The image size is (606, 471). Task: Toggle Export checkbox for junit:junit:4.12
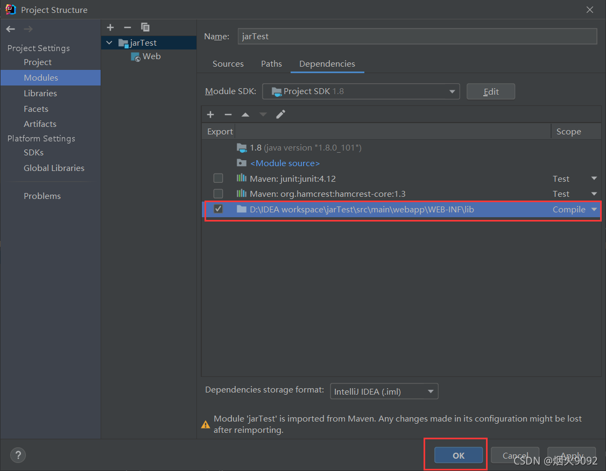(219, 178)
